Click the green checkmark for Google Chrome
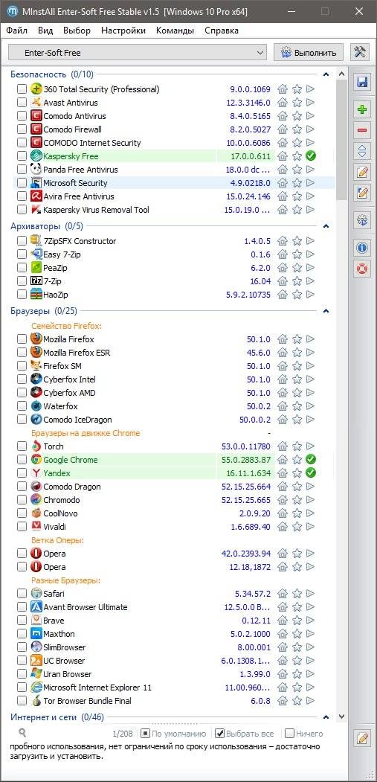377x782 pixels. (311, 459)
